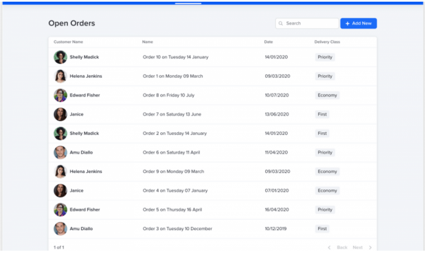Go to the Back page link
This screenshot has width=425, height=254.
pos(342,247)
